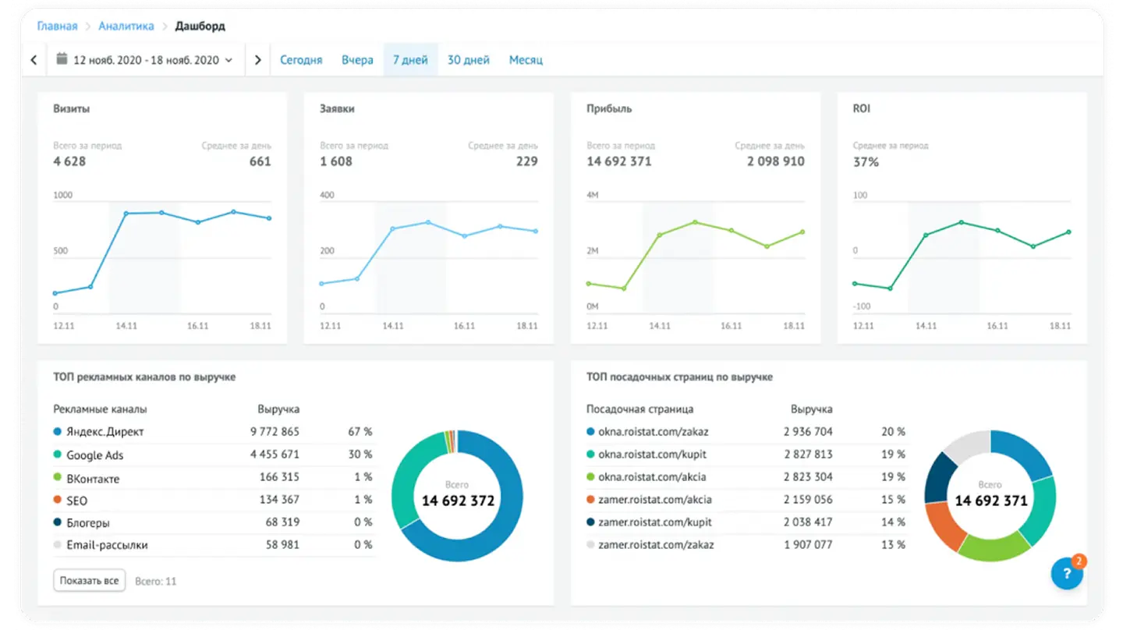Image resolution: width=1123 pixels, height=630 pixels.
Task: Select the Сегодня period tab
Action: point(301,60)
